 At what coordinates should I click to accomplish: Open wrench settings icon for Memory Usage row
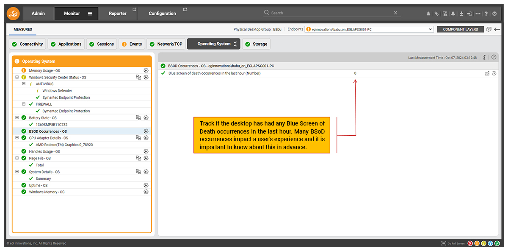pyautogui.click(x=146, y=71)
